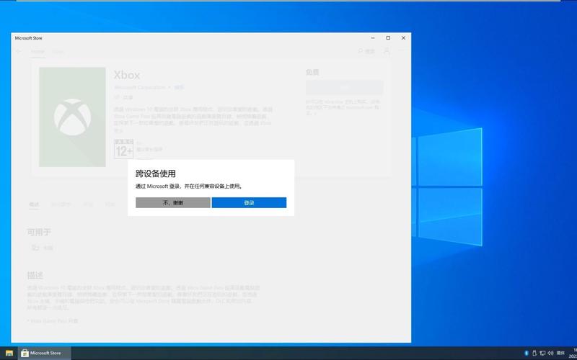Select the 概述 overview tab
Viewport: 577px width, 360px height.
point(34,204)
